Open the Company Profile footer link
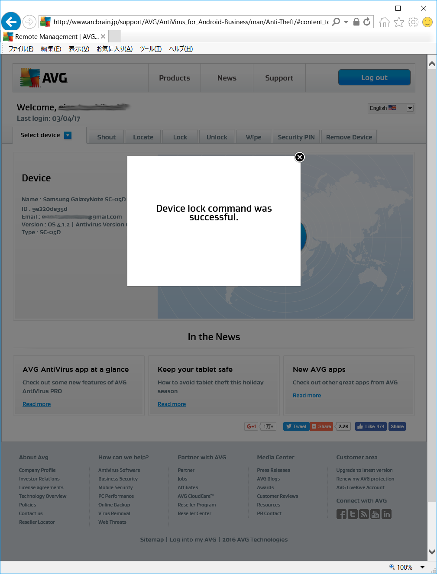Screen dimensions: 437x574 coord(37,470)
